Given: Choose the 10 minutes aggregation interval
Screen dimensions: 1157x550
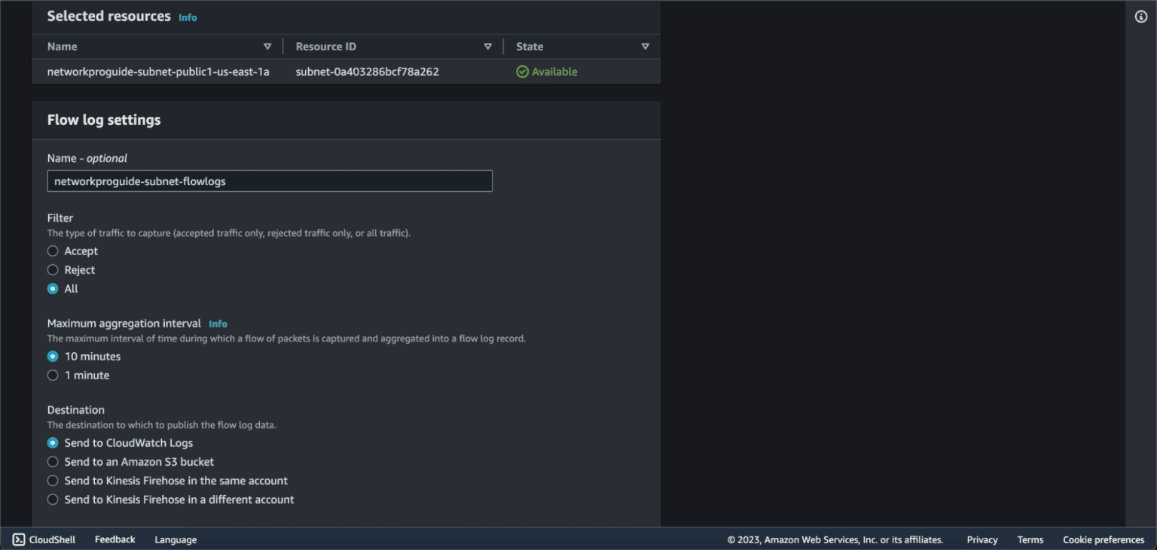Looking at the screenshot, I should click(x=53, y=357).
